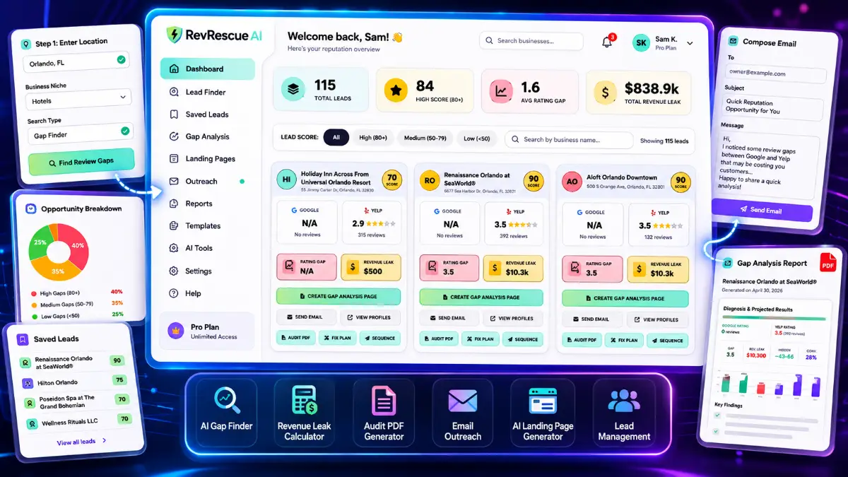Open the notification bell
Image resolution: width=848 pixels, height=477 pixels.
[x=607, y=42]
